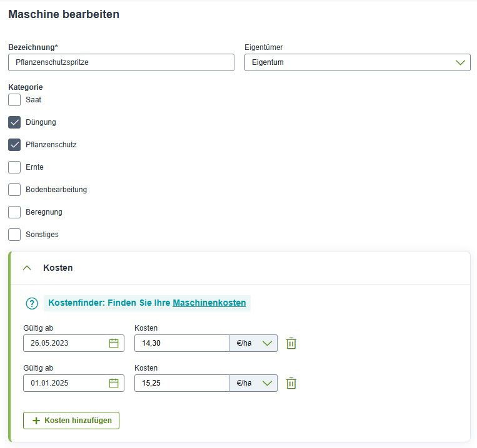Open €/ha unit dropdown for 15,25

(253, 383)
